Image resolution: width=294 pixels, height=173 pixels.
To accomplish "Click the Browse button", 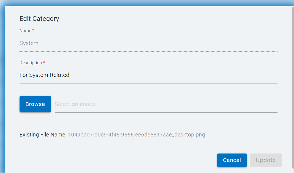I will [35, 104].
